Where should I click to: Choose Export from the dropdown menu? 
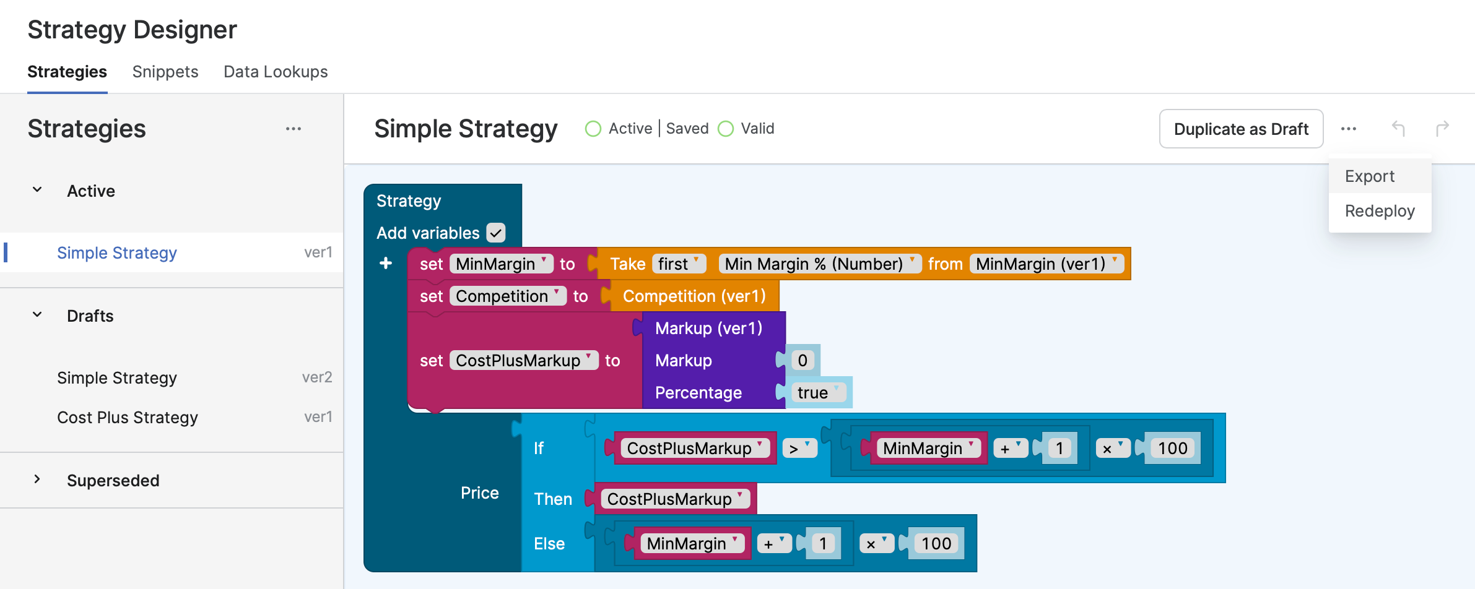pos(1370,176)
